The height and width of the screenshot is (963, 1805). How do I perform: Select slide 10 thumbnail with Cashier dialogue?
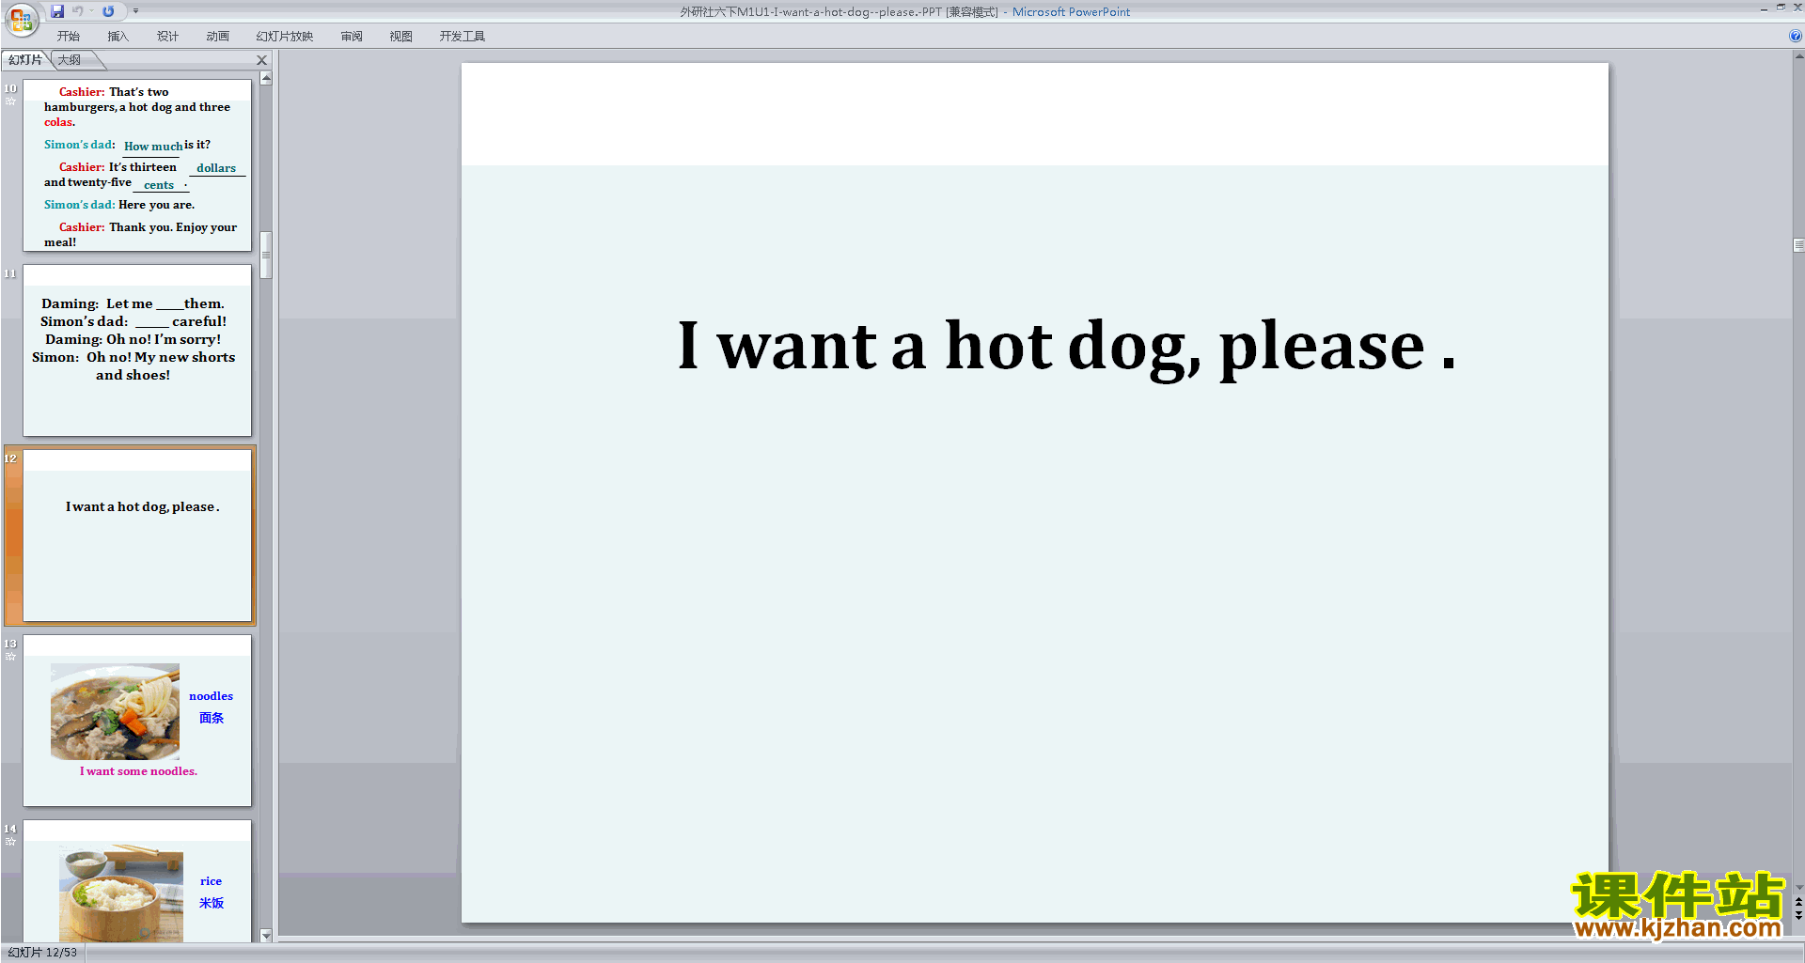click(x=137, y=165)
